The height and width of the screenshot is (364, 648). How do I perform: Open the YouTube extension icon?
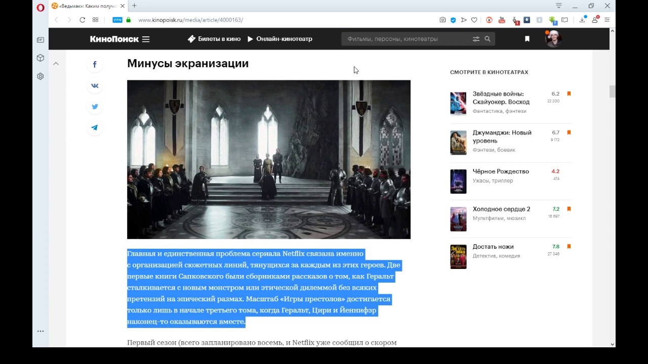tap(502, 20)
